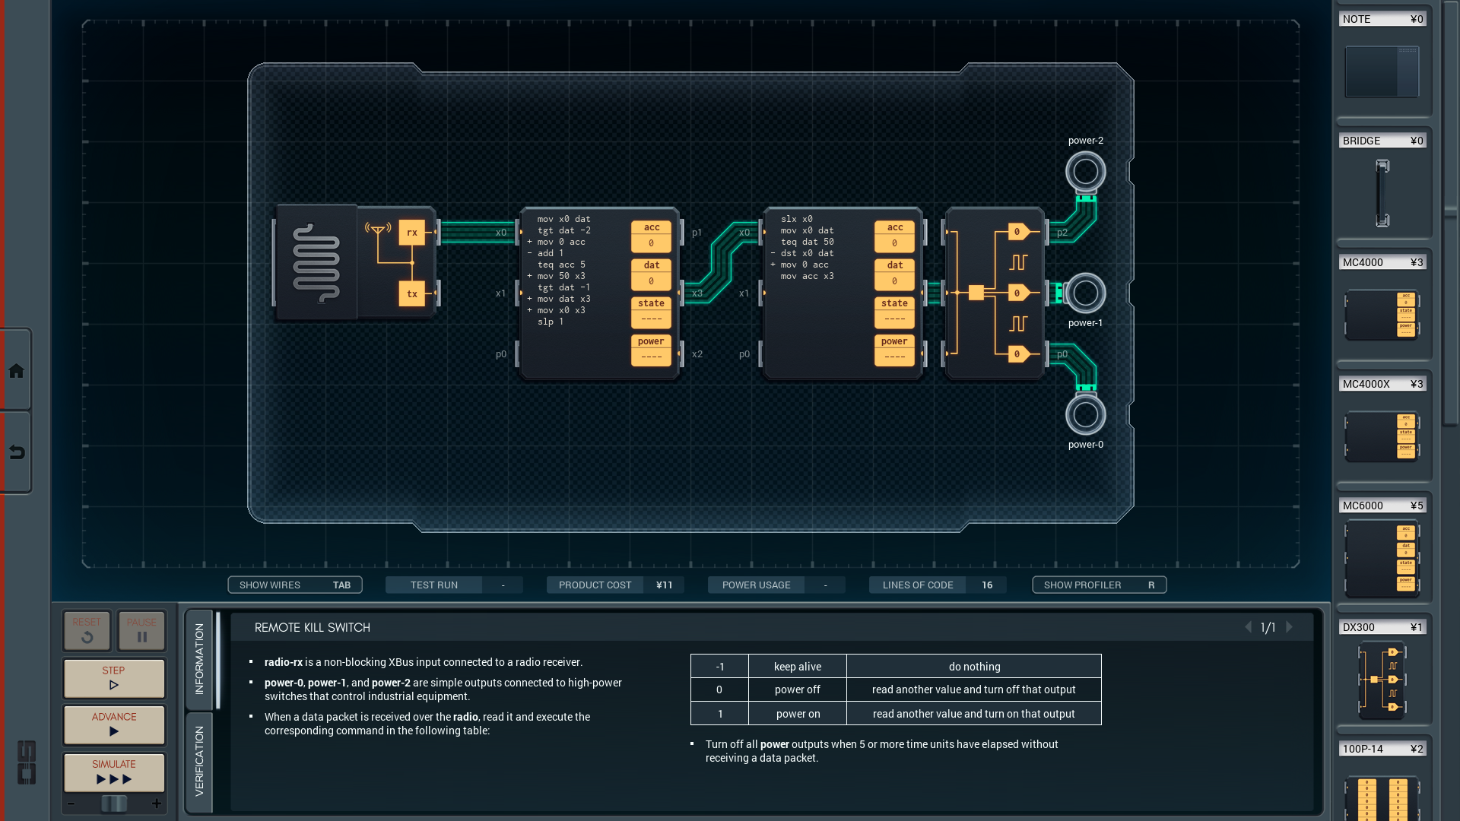Click the code line "teq acc 5"

[x=561, y=265]
